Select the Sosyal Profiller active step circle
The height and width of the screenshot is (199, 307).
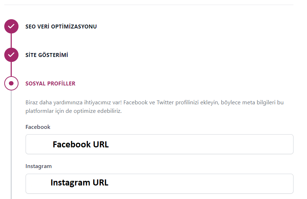(x=11, y=83)
